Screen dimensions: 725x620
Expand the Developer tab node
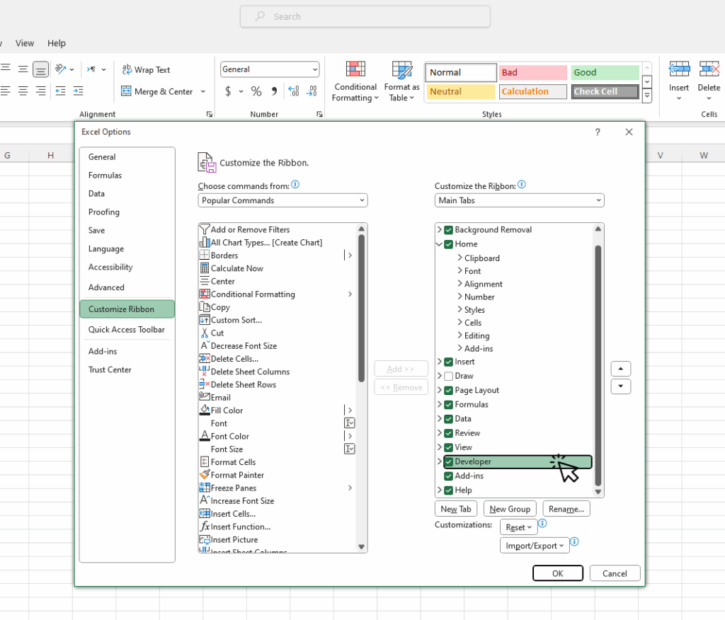pos(439,461)
